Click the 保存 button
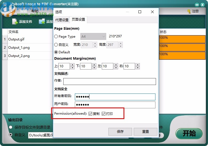Image resolution: width=208 pixels, height=146 pixels. (120, 131)
